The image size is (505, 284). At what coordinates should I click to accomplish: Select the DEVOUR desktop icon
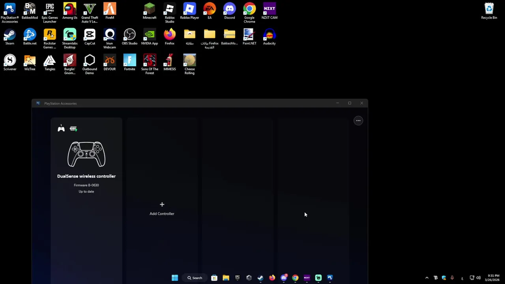coord(110,62)
